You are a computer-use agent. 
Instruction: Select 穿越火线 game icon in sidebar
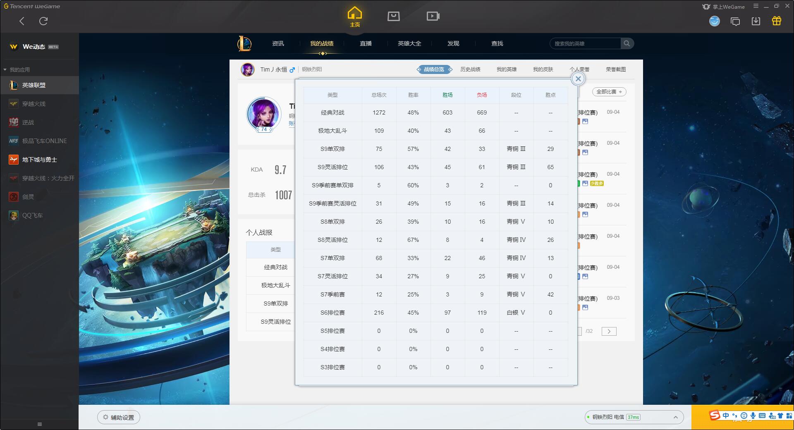pos(14,104)
